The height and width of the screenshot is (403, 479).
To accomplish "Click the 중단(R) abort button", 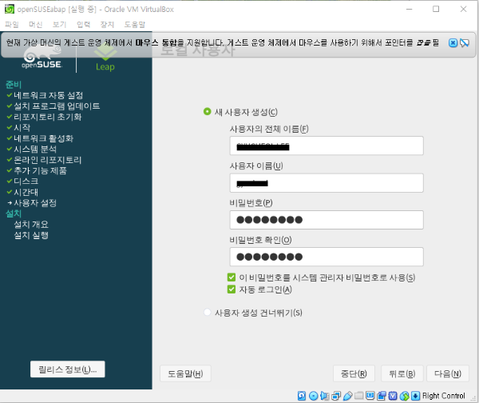I will tap(354, 373).
